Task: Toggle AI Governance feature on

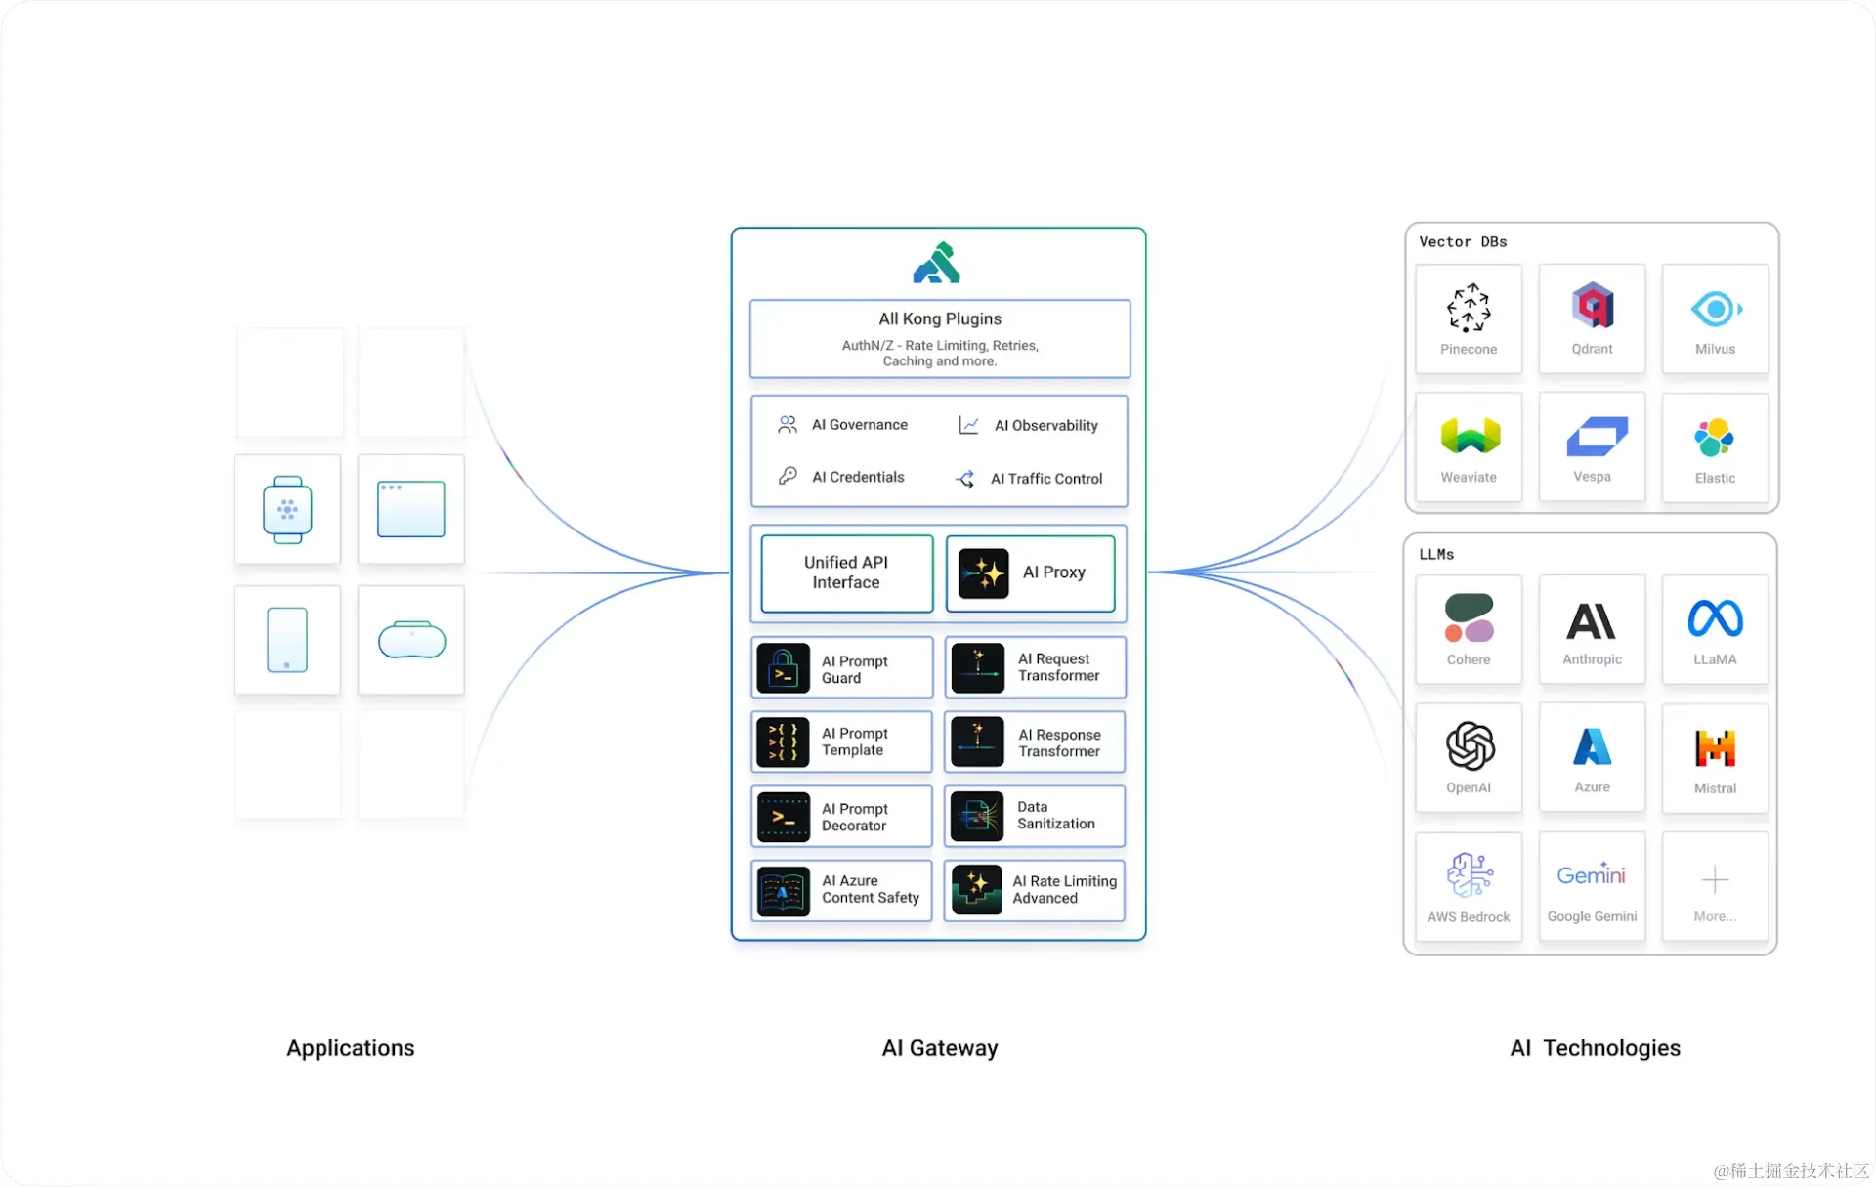Action: (x=841, y=425)
